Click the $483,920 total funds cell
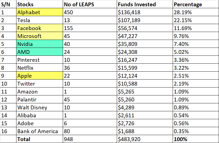The height and width of the screenshot is (143, 219). pyautogui.click(x=144, y=139)
